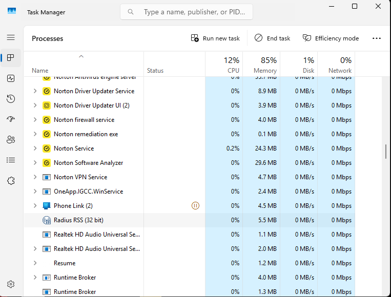Screen dimensions: 391x297
Task: Expand the Runtime Broker 4.0 MB group
Action: [x=35, y=278]
